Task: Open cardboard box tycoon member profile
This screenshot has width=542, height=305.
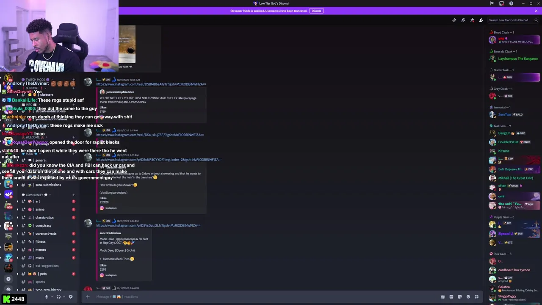Action: click(x=514, y=270)
